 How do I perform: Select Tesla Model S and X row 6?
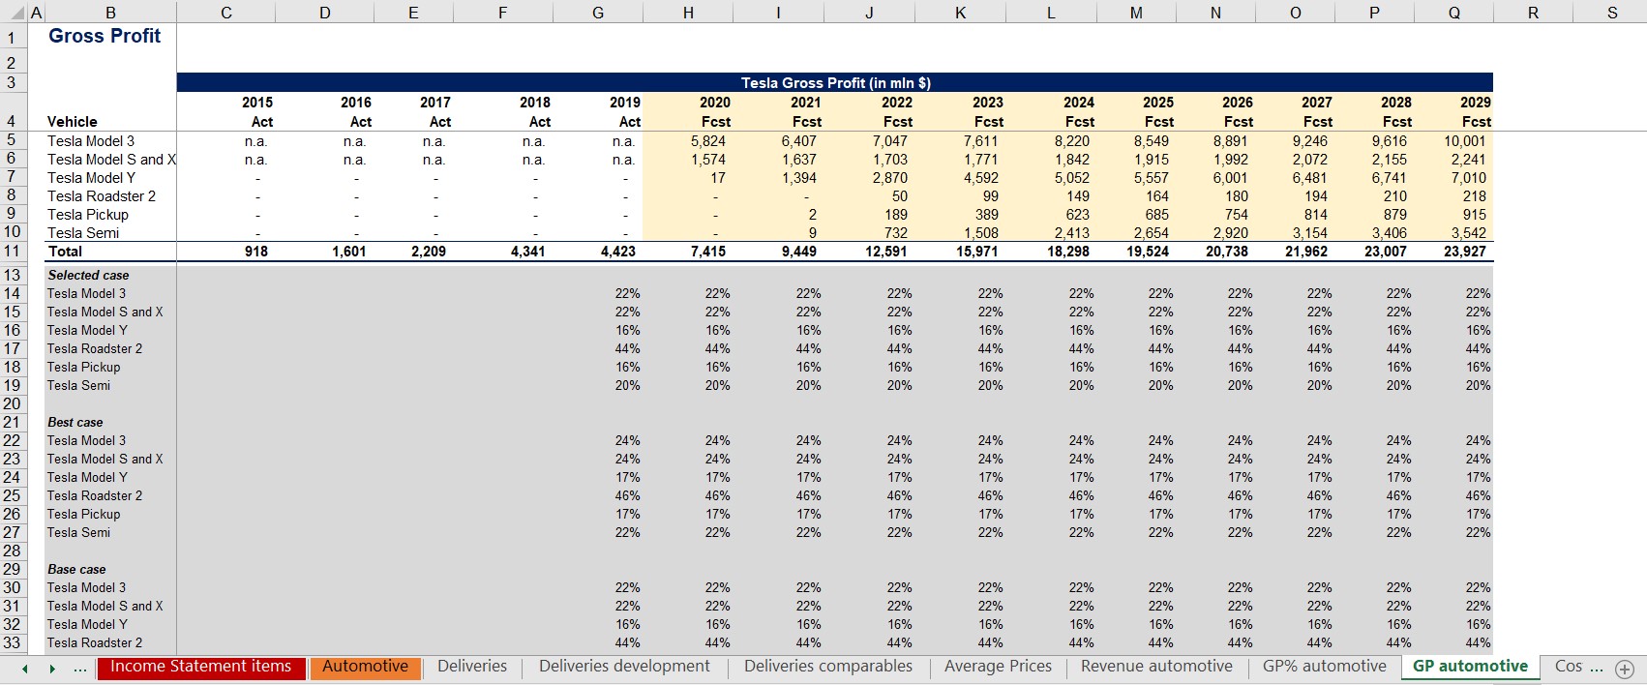click(111, 160)
